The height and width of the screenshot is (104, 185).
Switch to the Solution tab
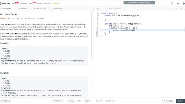coord(23,9)
